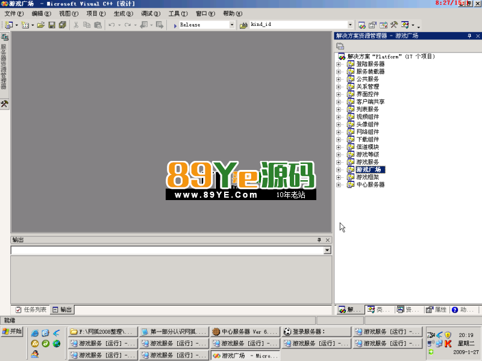Switch to the 输出 bottom tab
Viewport: 482px width, 361px height.
pos(62,310)
